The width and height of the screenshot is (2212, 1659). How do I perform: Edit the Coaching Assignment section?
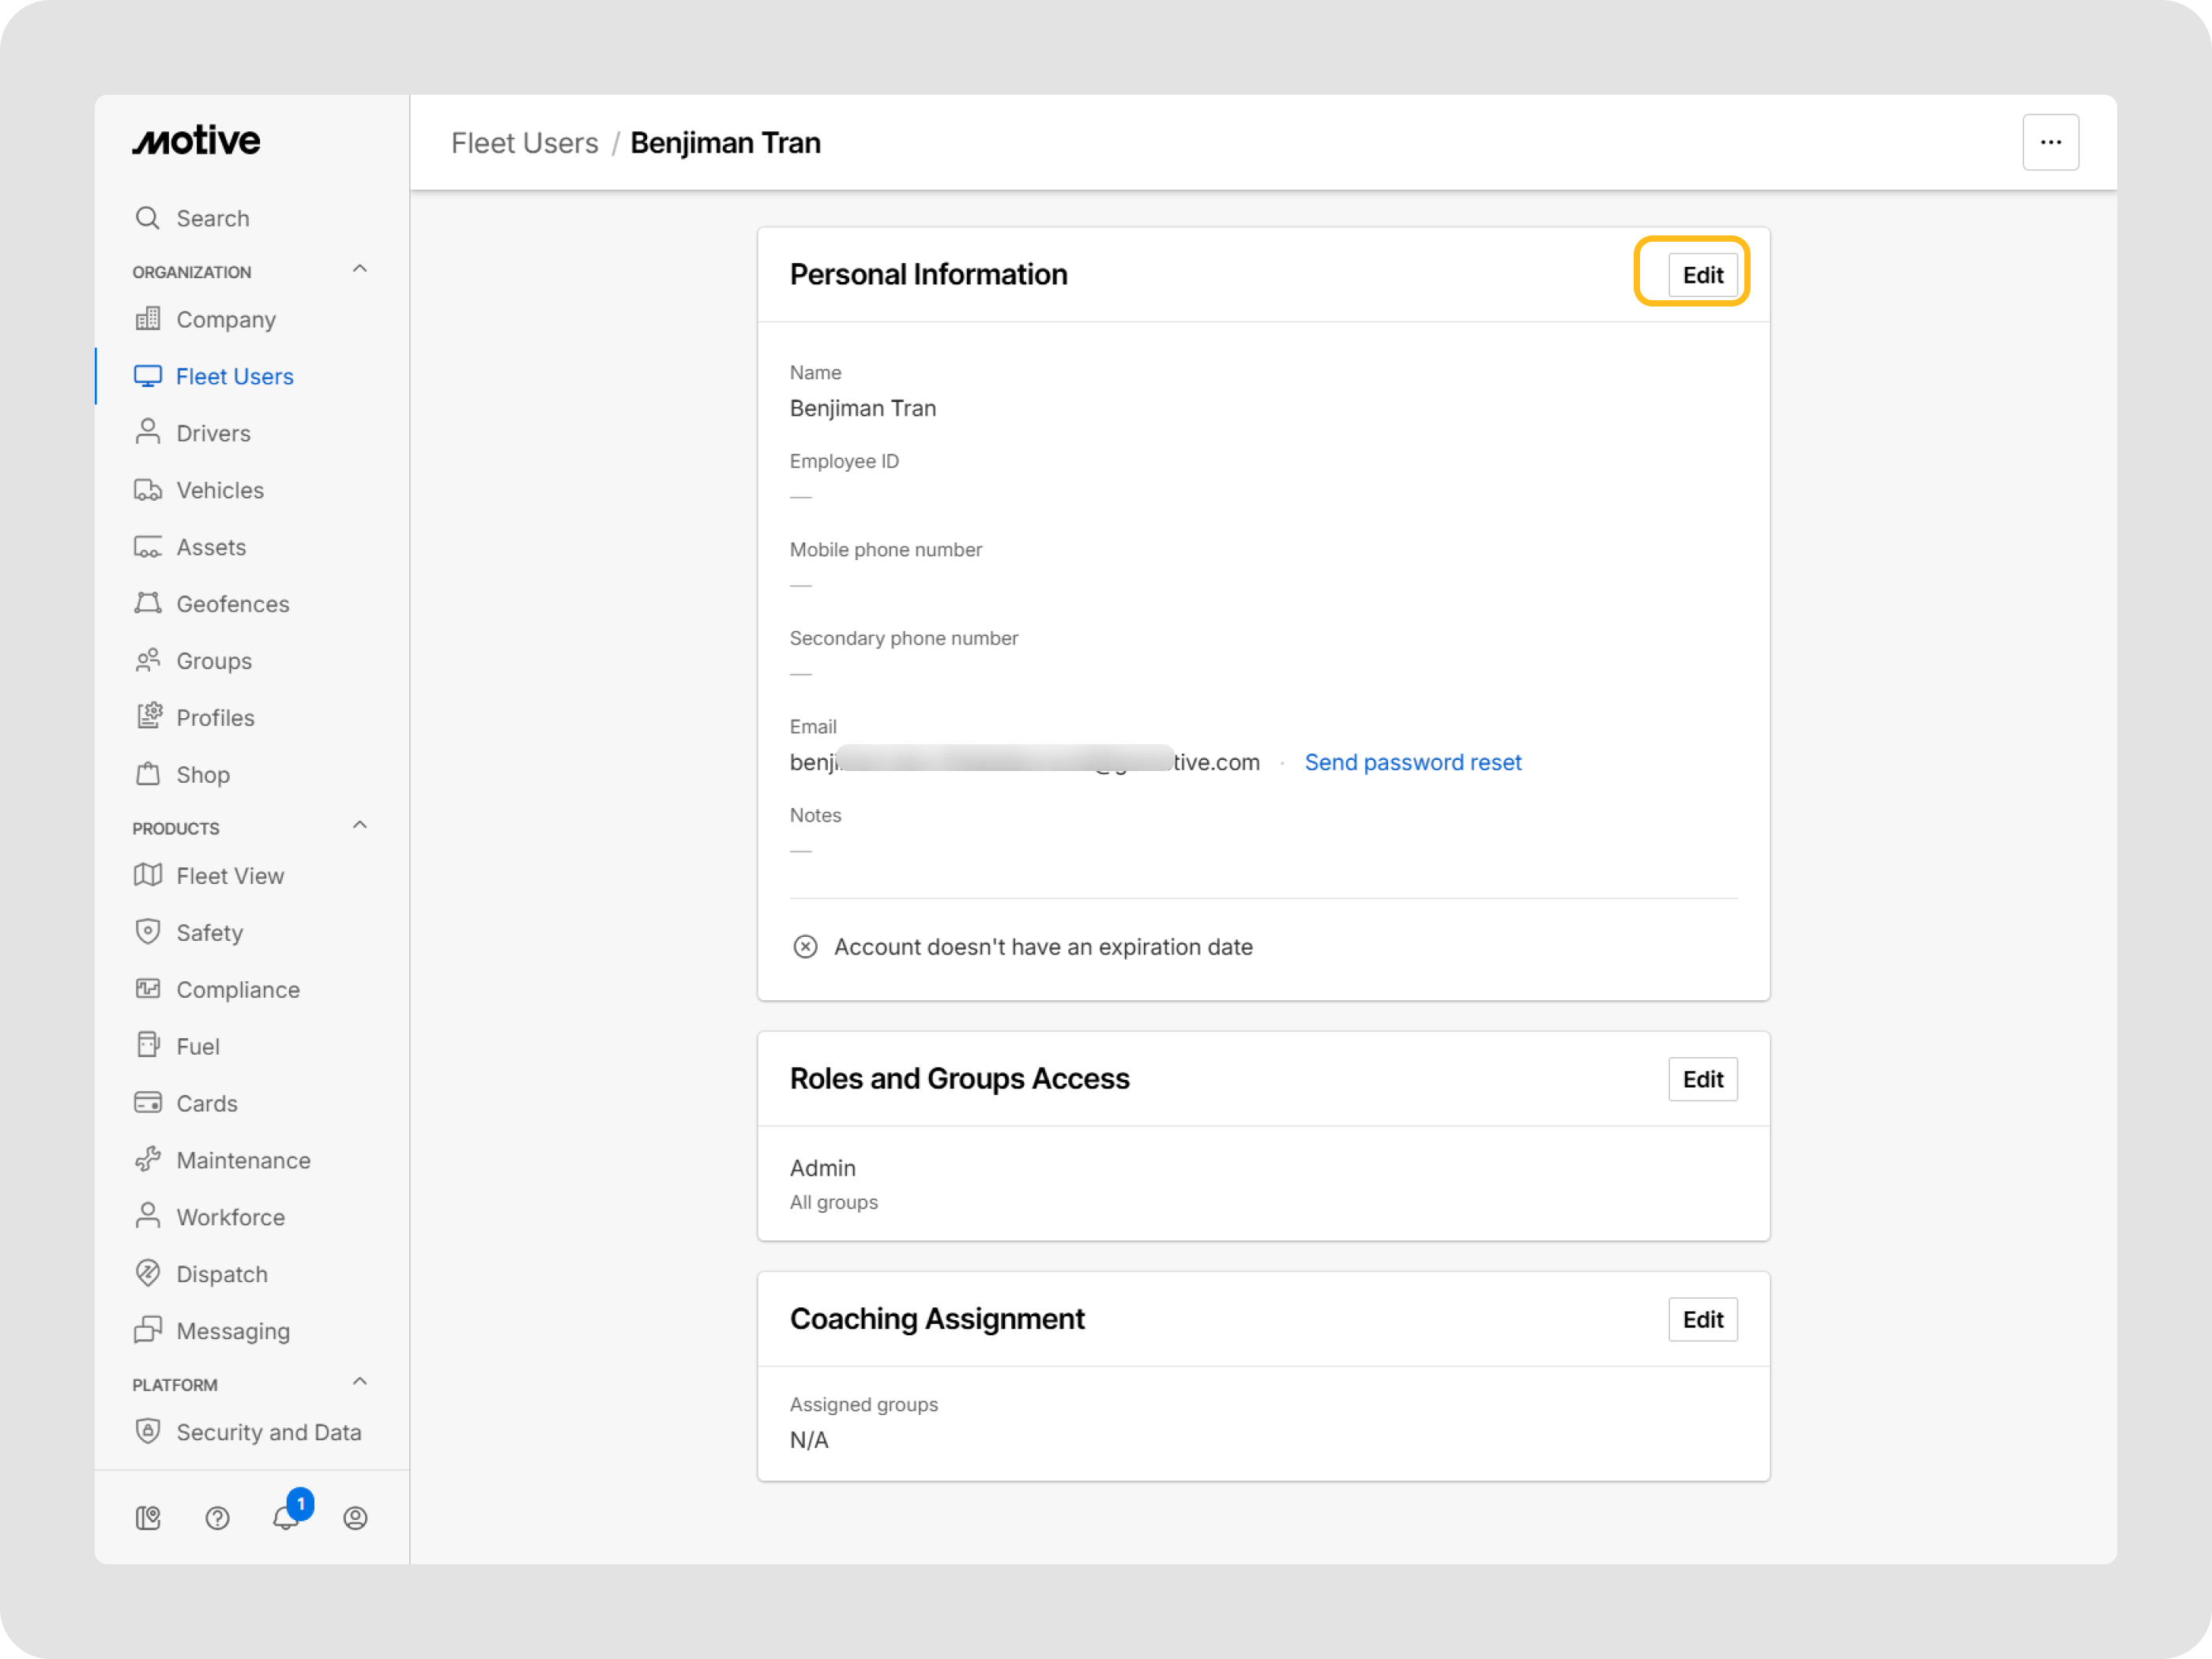click(1702, 1319)
